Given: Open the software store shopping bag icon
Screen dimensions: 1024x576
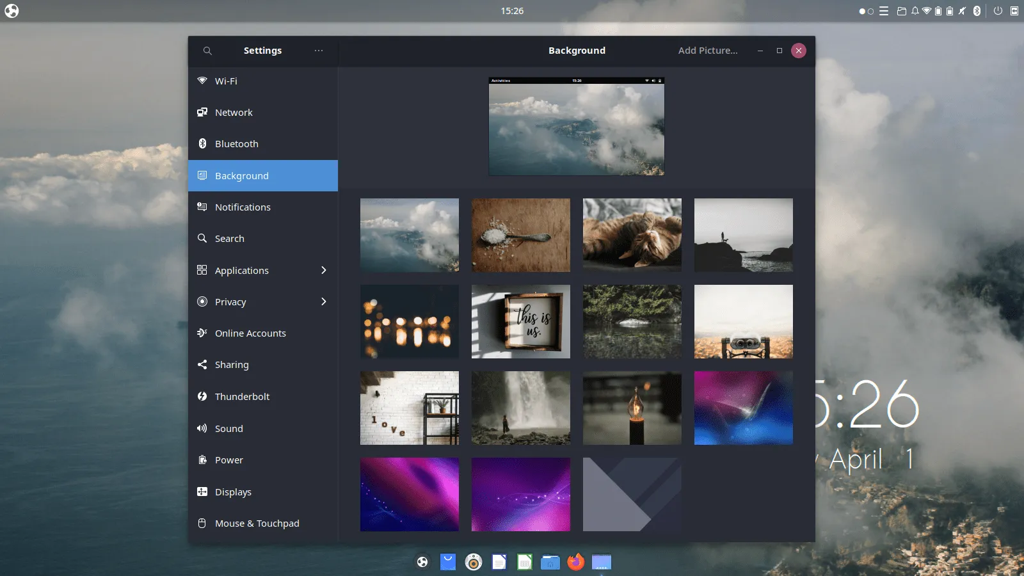Looking at the screenshot, I should pyautogui.click(x=448, y=562).
